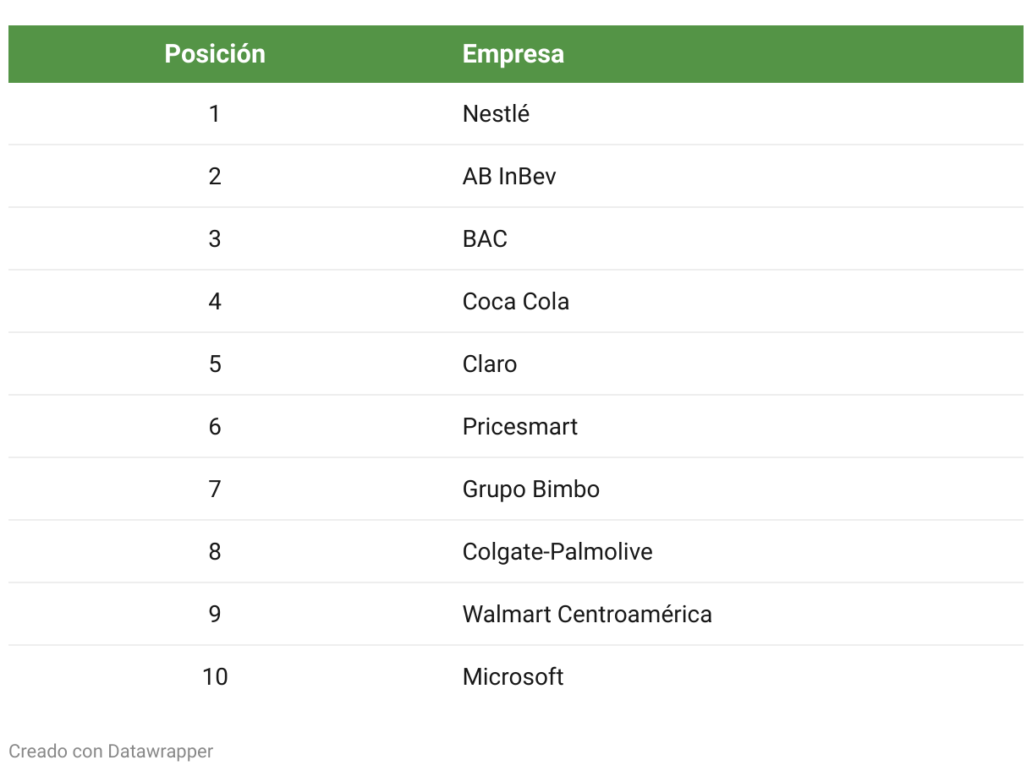Click the Pricesmart entry
Viewport: 1032px width, 771px height.
pos(520,427)
